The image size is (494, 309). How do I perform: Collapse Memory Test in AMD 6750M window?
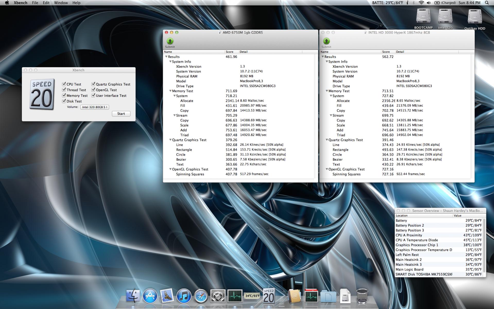170,91
